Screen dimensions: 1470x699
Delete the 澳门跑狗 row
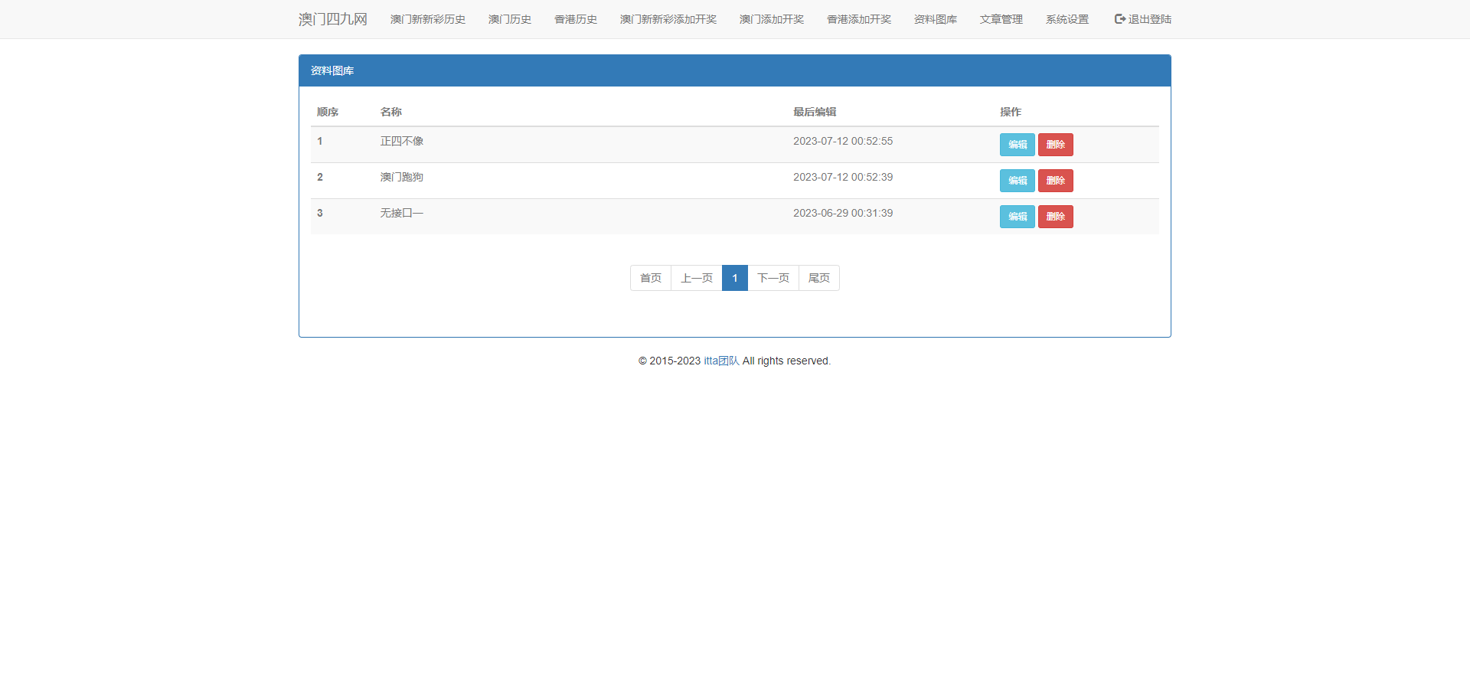click(x=1055, y=181)
